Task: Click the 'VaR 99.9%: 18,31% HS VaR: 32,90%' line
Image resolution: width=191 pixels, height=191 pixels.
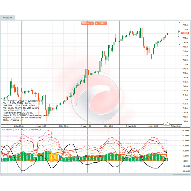Action: [21, 108]
